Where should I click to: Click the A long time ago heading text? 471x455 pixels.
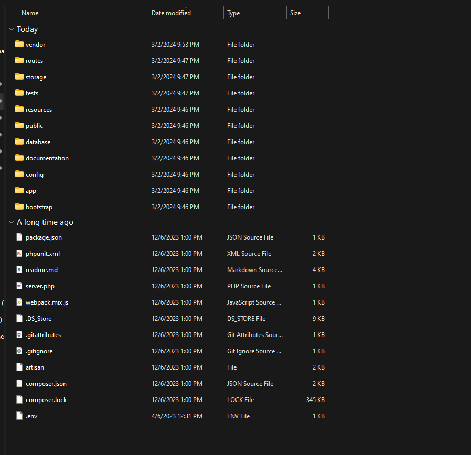point(45,222)
